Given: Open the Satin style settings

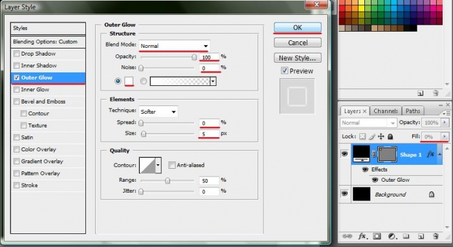Looking at the screenshot, I should tap(27, 137).
